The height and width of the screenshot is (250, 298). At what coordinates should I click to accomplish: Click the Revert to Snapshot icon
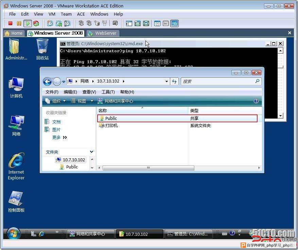pyautogui.click(x=59, y=23)
